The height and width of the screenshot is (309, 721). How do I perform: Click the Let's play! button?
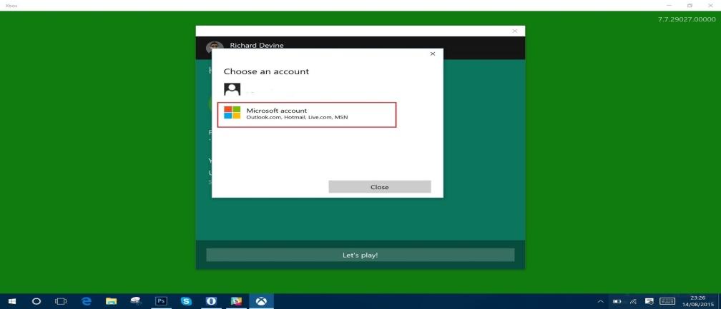360,255
